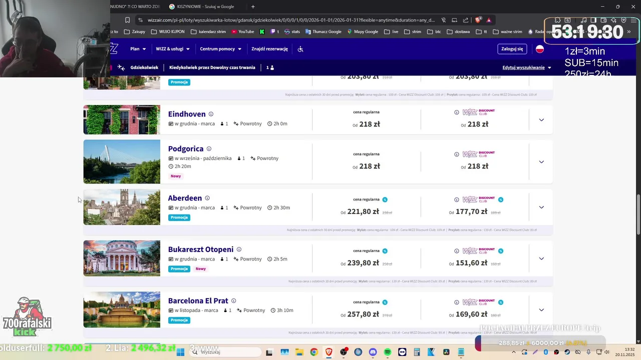Image resolution: width=641 pixels, height=360 pixels.
Task: Click Znajdź rezerwację menu item
Action: tap(269, 49)
